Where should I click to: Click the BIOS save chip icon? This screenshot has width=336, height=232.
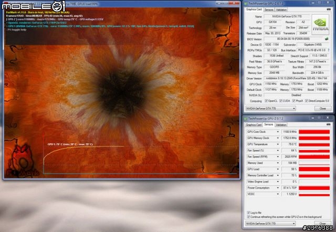click(x=327, y=39)
